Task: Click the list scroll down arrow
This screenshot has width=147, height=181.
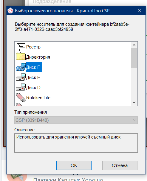Action: (134, 102)
